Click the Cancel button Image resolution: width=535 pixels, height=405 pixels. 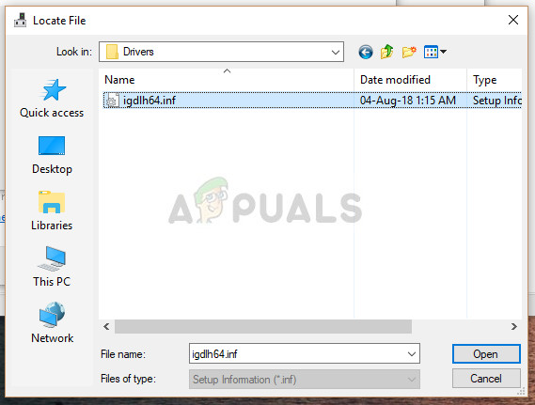pyautogui.click(x=486, y=379)
